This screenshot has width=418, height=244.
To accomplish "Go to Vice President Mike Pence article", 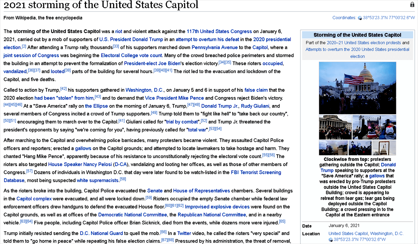I will tap(174, 98).
